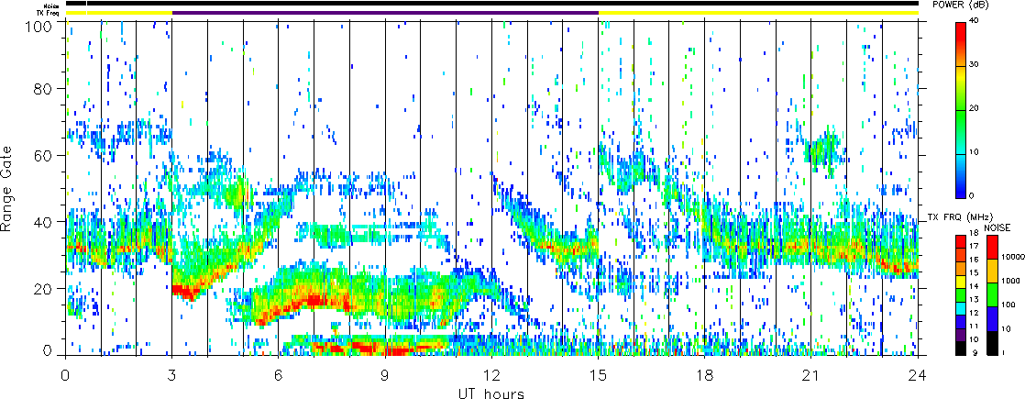1025x399 pixels.
Task: Click the '12' tick on the UT hours axis
Action: pyautogui.click(x=491, y=375)
